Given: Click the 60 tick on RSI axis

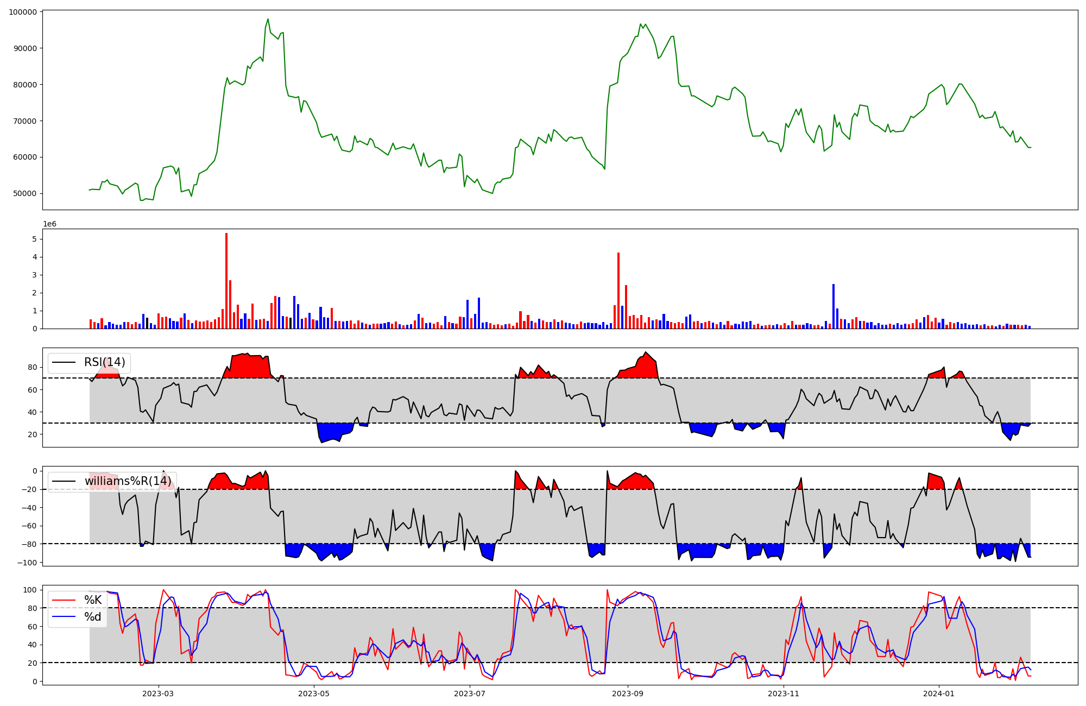Looking at the screenshot, I should (x=33, y=390).
